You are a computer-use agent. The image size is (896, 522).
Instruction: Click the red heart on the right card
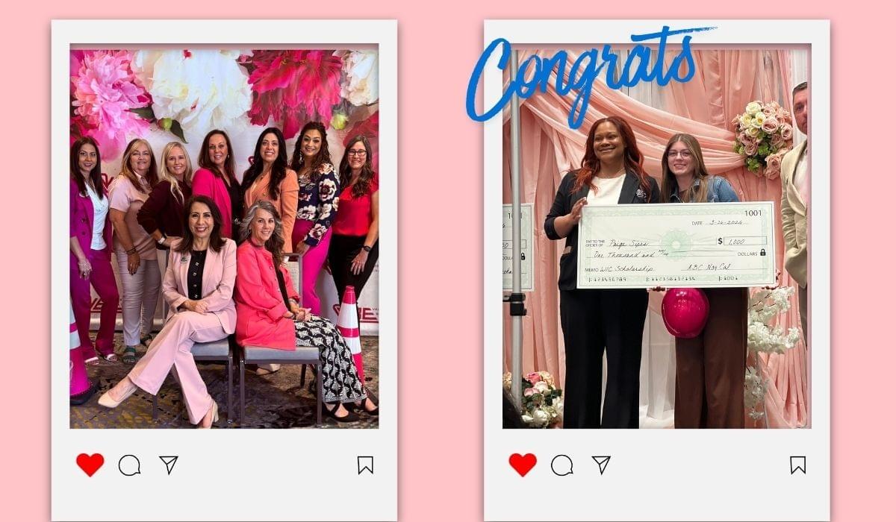523,465
